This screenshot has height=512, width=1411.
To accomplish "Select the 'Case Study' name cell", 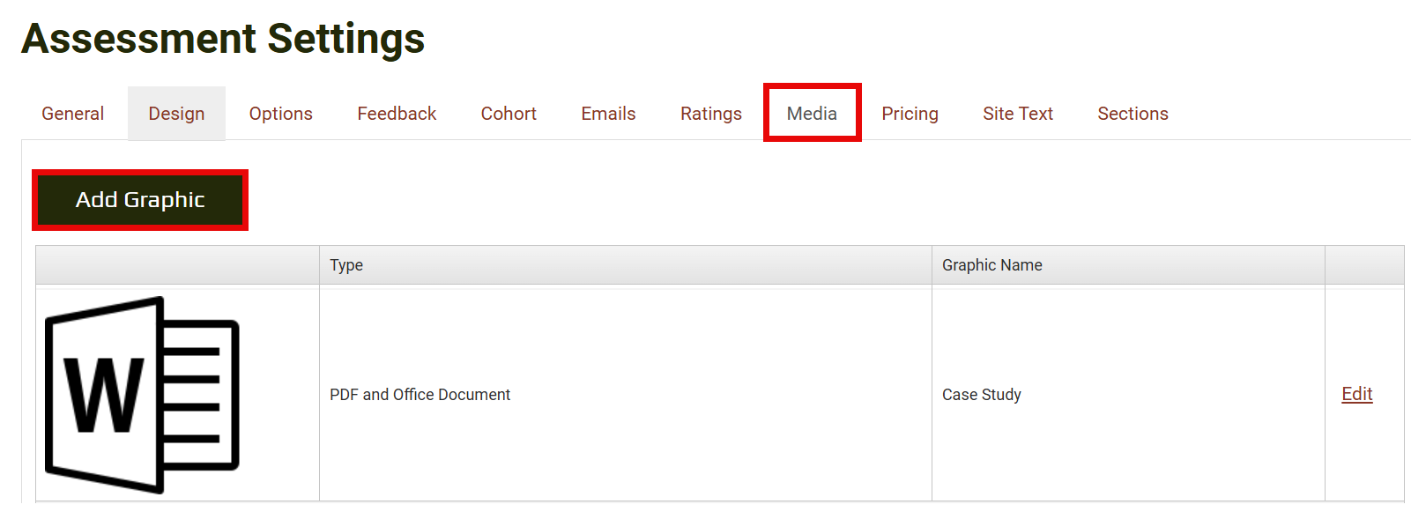I will point(1128,395).
